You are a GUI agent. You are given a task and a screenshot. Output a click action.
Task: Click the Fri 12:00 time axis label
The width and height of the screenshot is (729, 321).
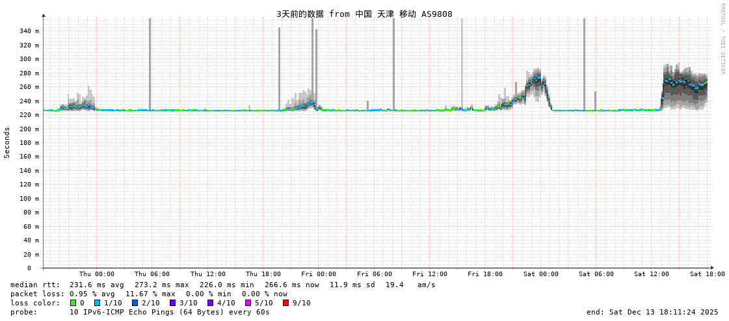point(430,274)
